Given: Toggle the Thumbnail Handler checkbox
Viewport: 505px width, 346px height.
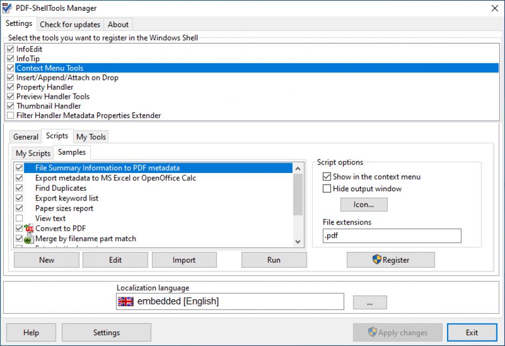Looking at the screenshot, I should 11,106.
